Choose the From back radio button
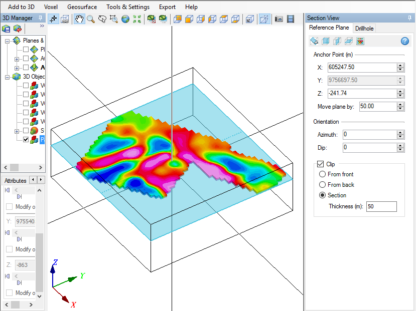 click(x=323, y=185)
